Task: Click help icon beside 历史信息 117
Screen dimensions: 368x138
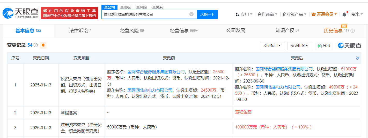Action: pyautogui.click(x=352, y=31)
